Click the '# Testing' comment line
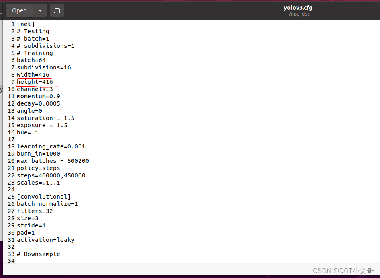The height and width of the screenshot is (278, 380). 33,32
